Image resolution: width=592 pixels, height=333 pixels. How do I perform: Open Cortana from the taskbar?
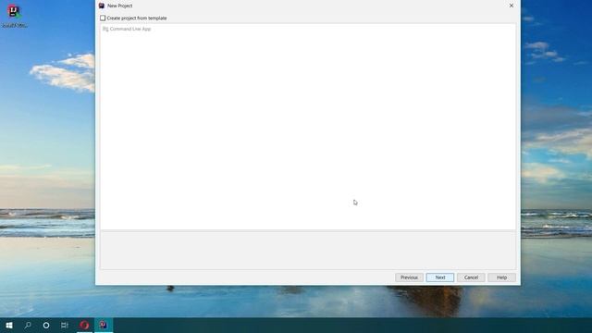[46, 325]
